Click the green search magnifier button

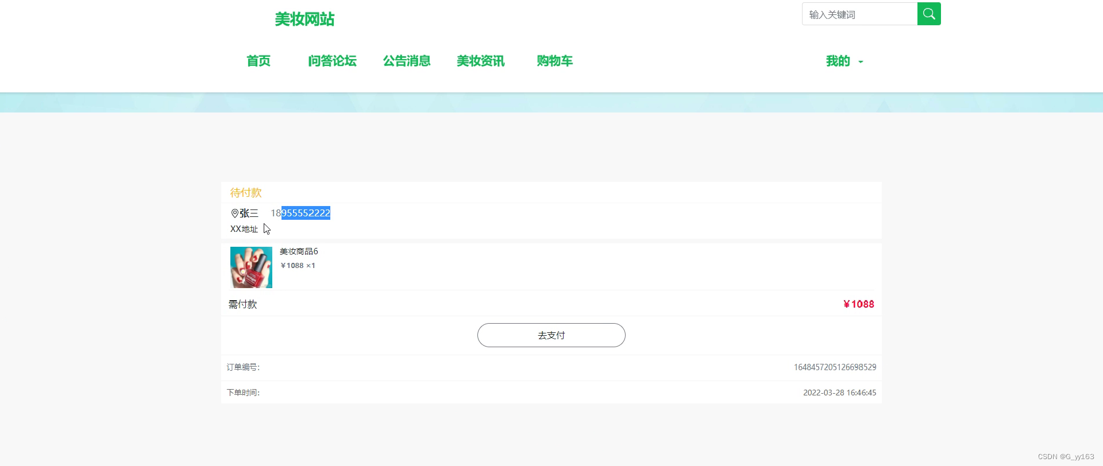929,14
